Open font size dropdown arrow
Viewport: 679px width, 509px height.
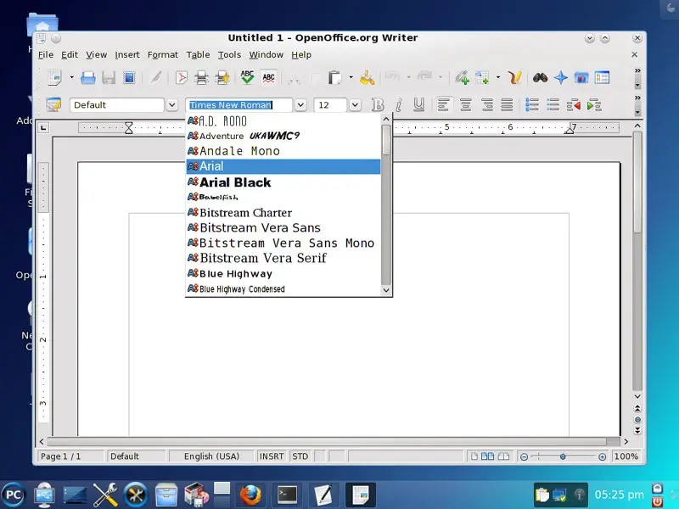355,104
